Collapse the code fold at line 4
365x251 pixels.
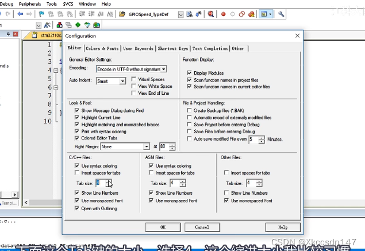tap(56, 70)
